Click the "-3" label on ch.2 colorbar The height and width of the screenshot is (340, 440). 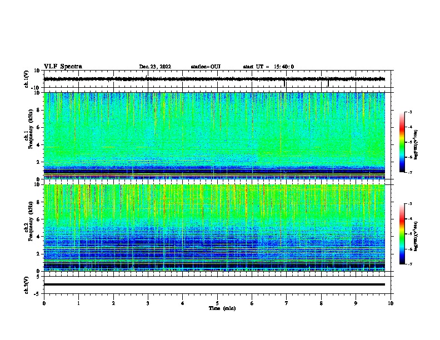409,204
